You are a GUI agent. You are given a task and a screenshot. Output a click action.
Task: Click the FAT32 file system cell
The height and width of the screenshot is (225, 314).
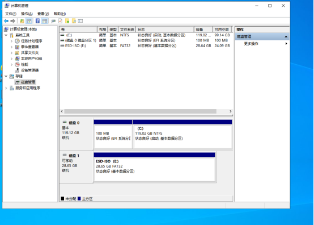pos(125,46)
